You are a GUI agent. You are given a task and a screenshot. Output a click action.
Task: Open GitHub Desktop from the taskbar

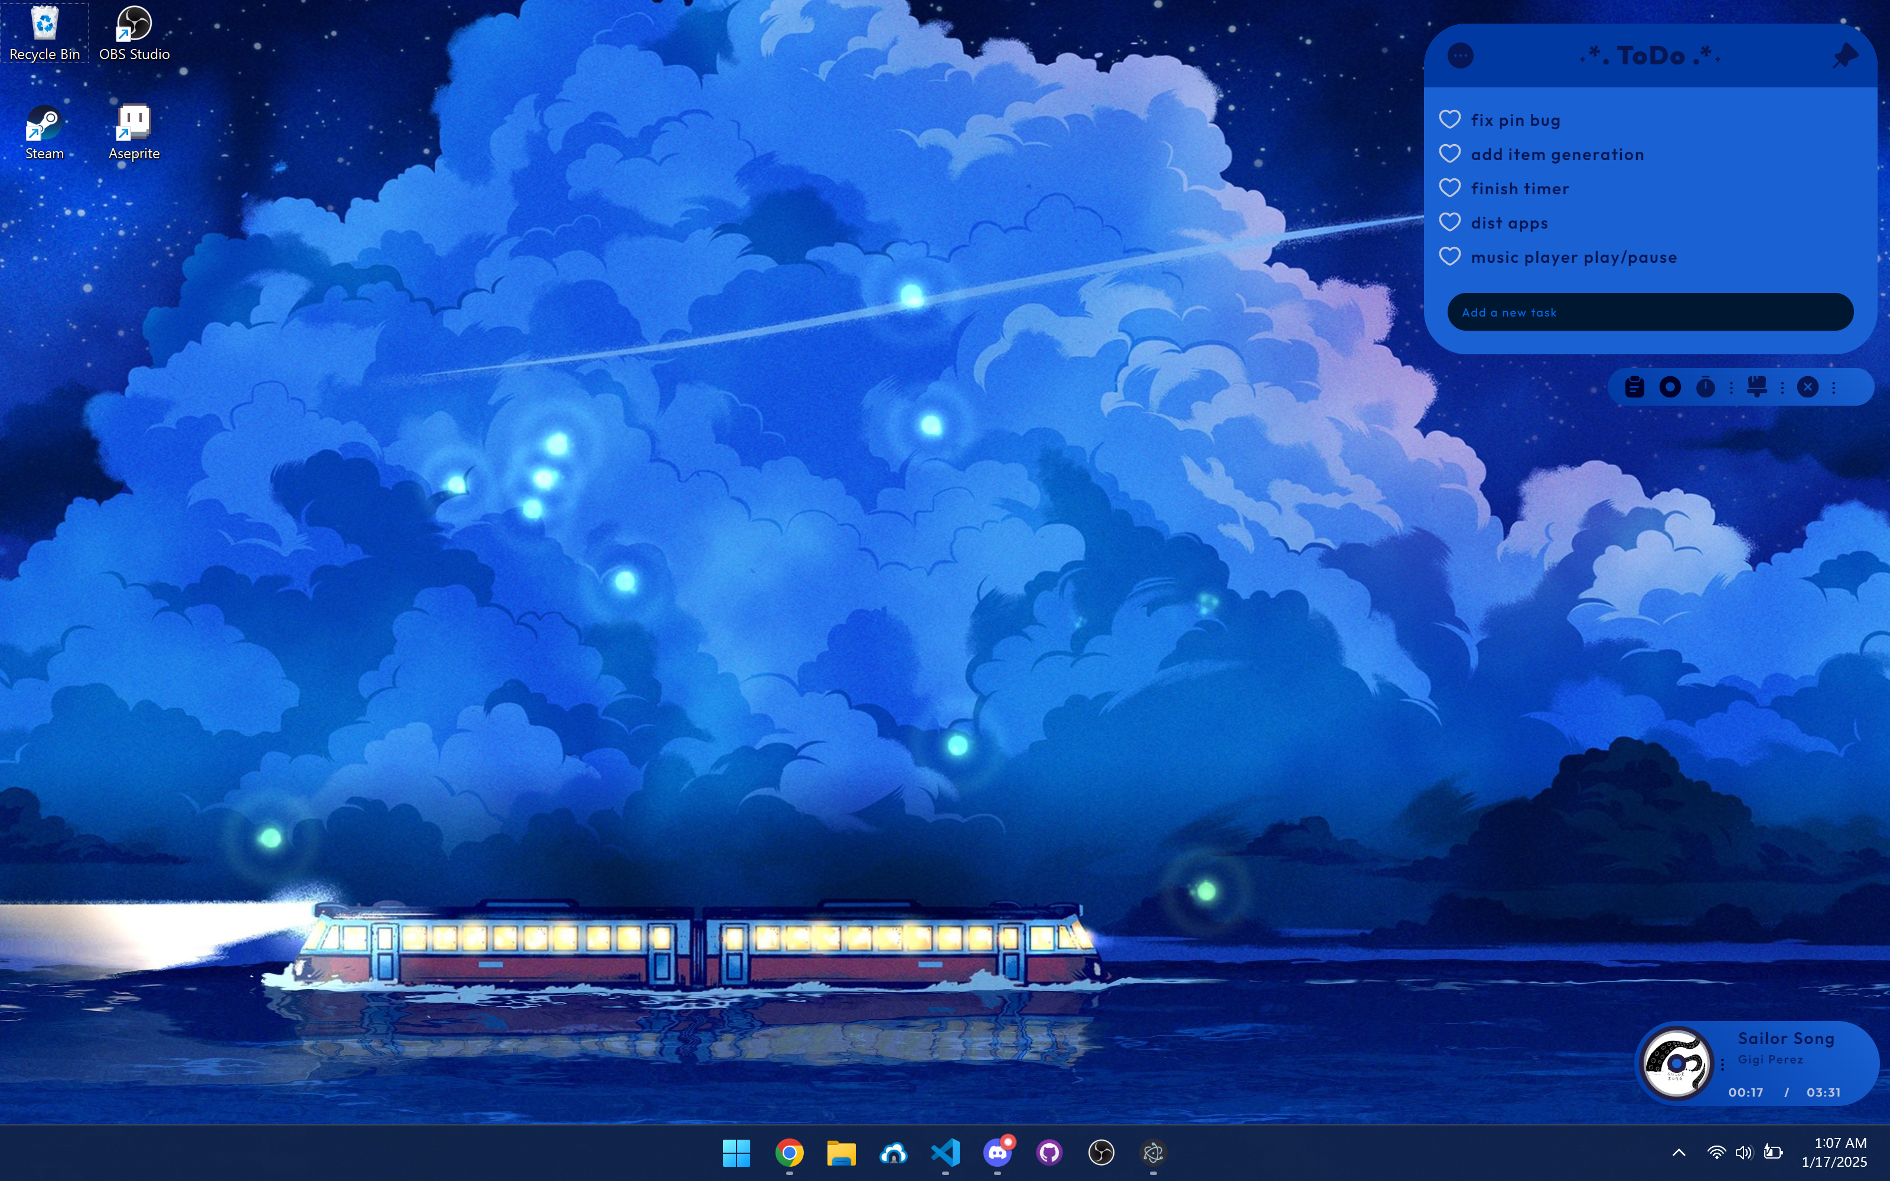click(1049, 1153)
